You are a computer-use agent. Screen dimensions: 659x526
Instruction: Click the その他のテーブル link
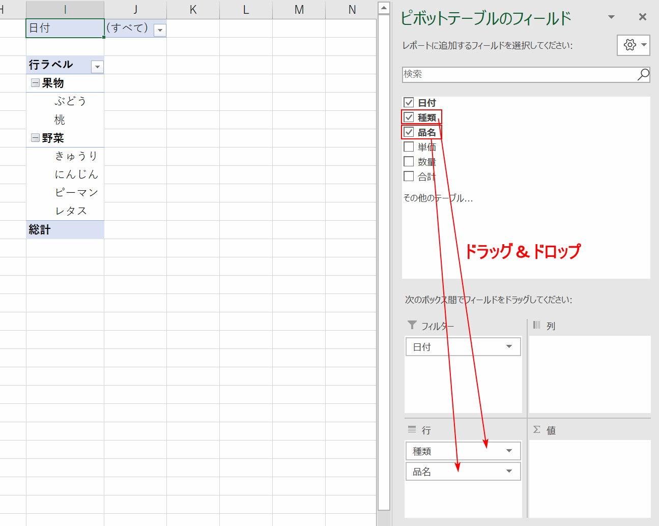pos(438,198)
